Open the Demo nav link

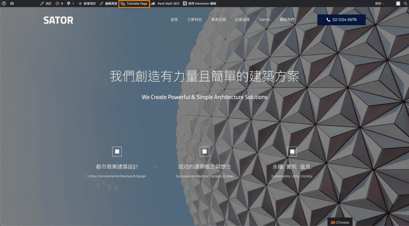[x=264, y=20]
